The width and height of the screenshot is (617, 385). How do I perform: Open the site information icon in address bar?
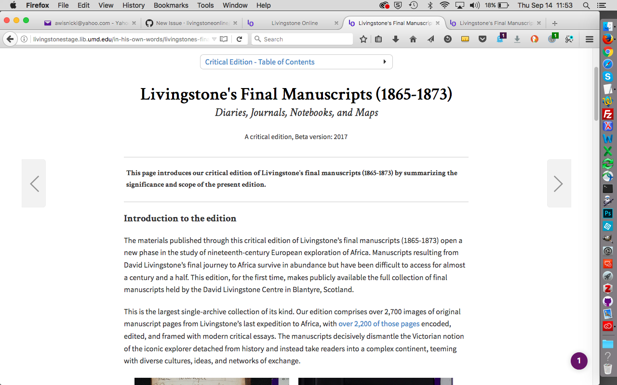[x=24, y=39]
